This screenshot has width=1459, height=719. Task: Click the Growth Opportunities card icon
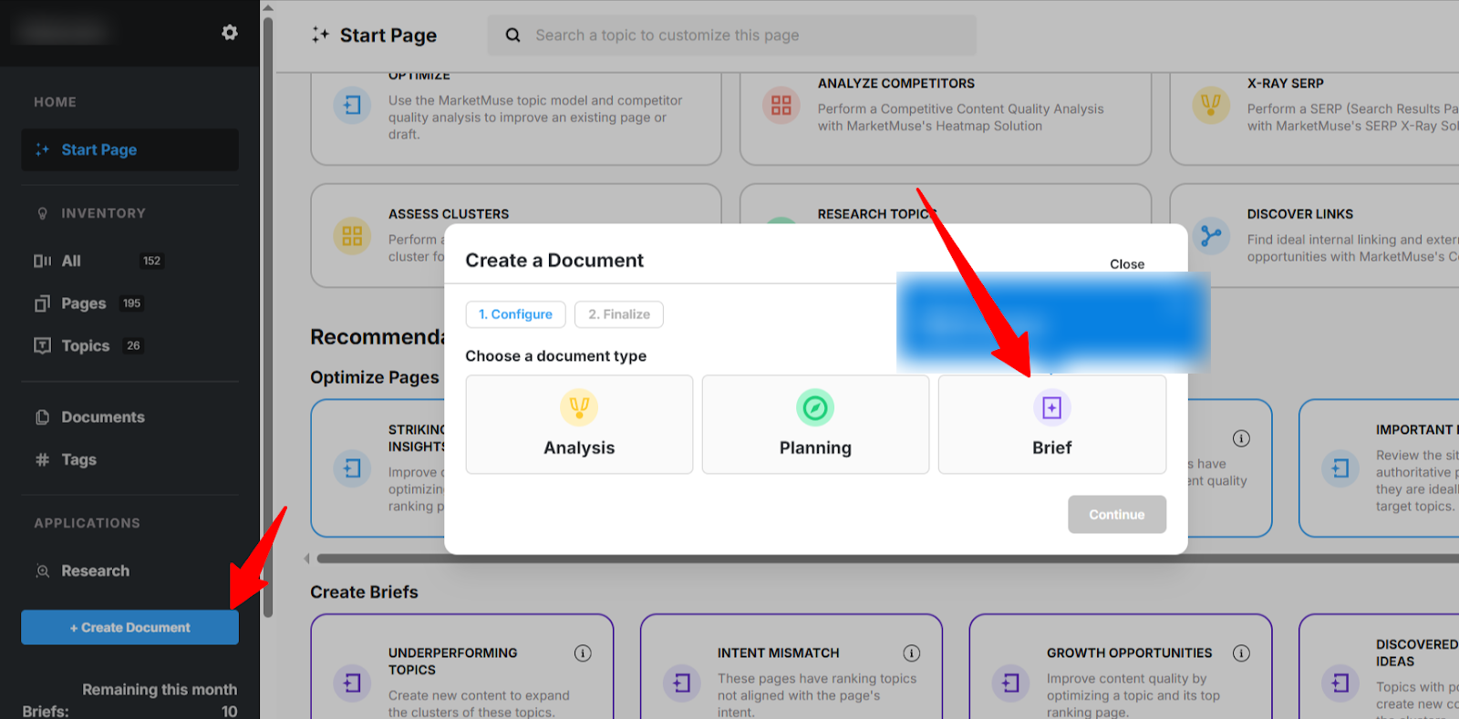(1010, 683)
